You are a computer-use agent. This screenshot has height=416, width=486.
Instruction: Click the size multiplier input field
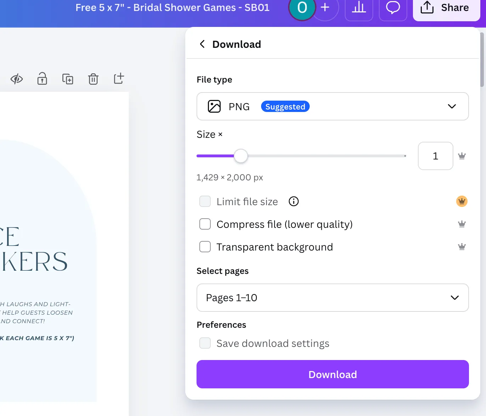tap(435, 156)
